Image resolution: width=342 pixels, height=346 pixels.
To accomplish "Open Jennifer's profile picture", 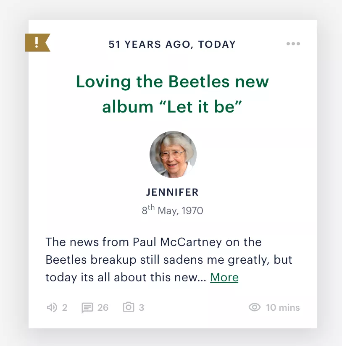I will click(173, 155).
